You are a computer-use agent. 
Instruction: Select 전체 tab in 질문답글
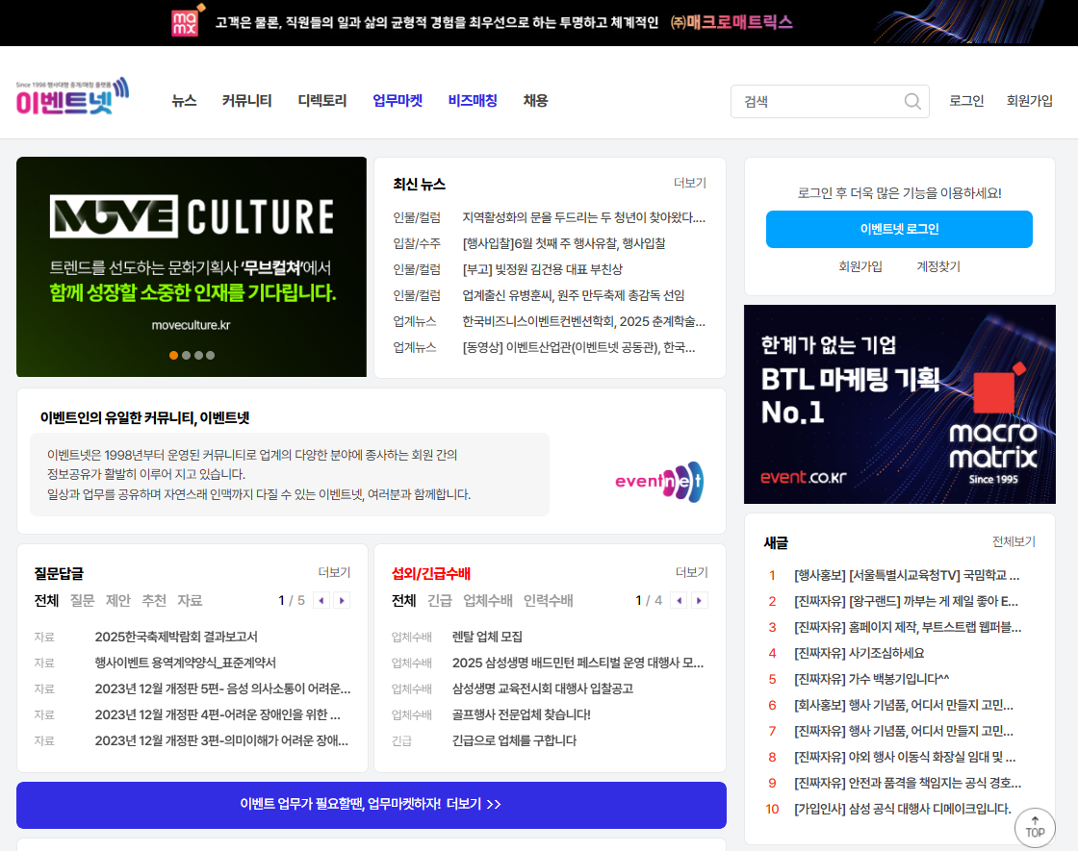[x=47, y=600]
